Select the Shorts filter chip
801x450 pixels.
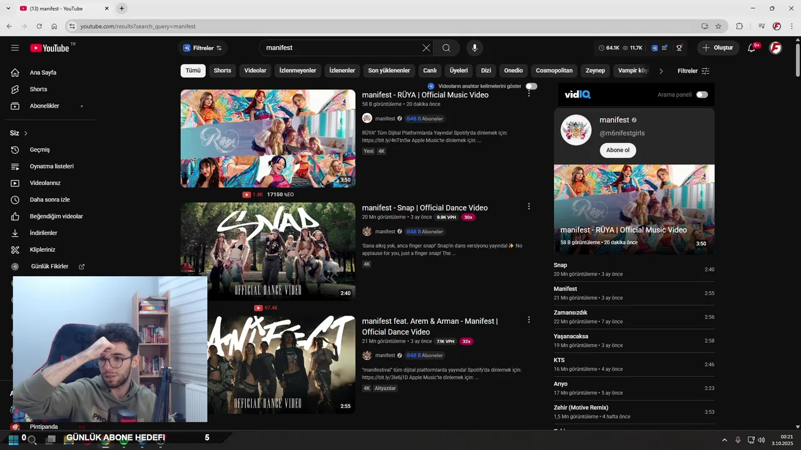pyautogui.click(x=222, y=71)
